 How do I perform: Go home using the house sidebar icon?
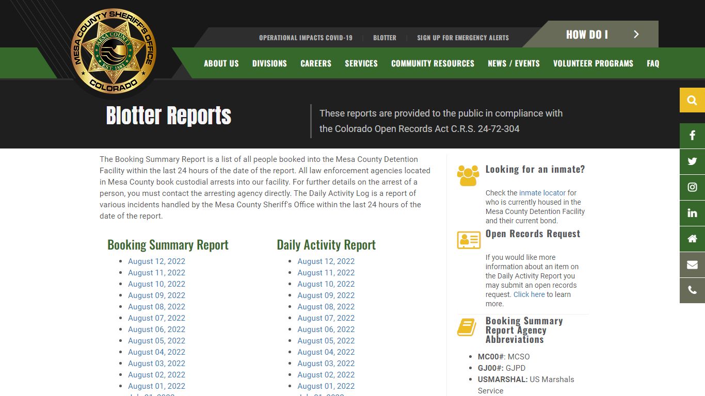(692, 239)
